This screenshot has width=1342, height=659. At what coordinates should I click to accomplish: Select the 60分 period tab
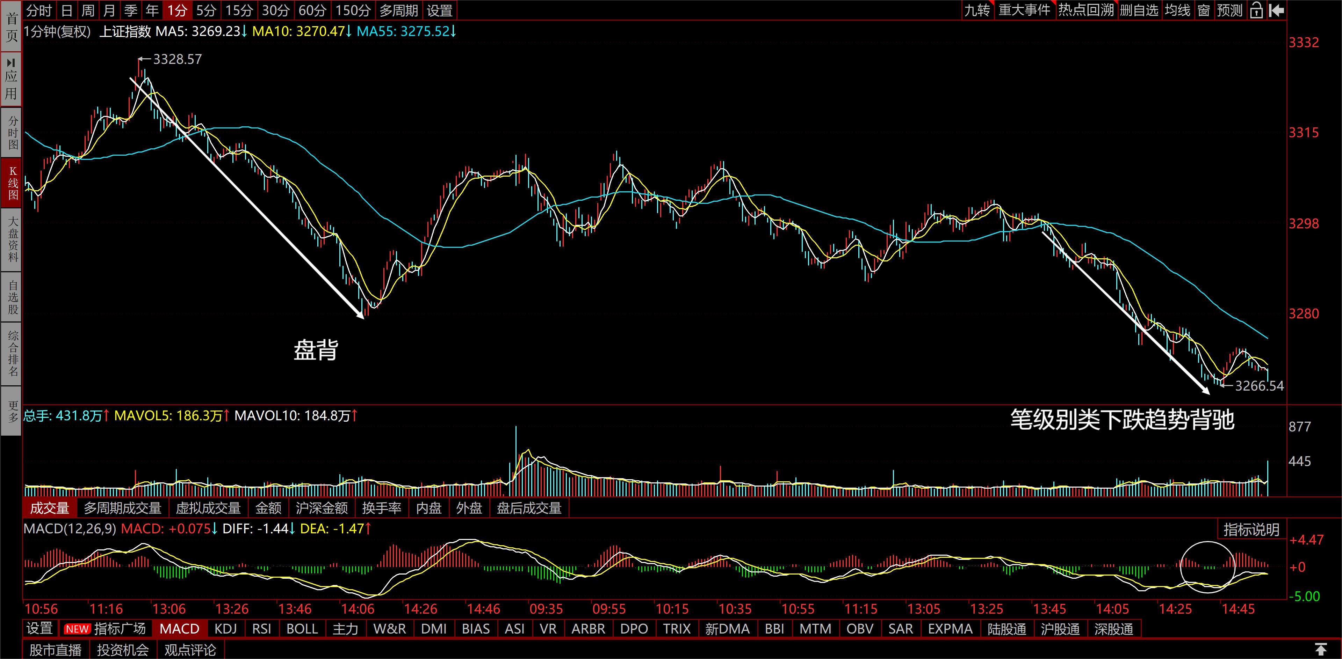(x=312, y=10)
